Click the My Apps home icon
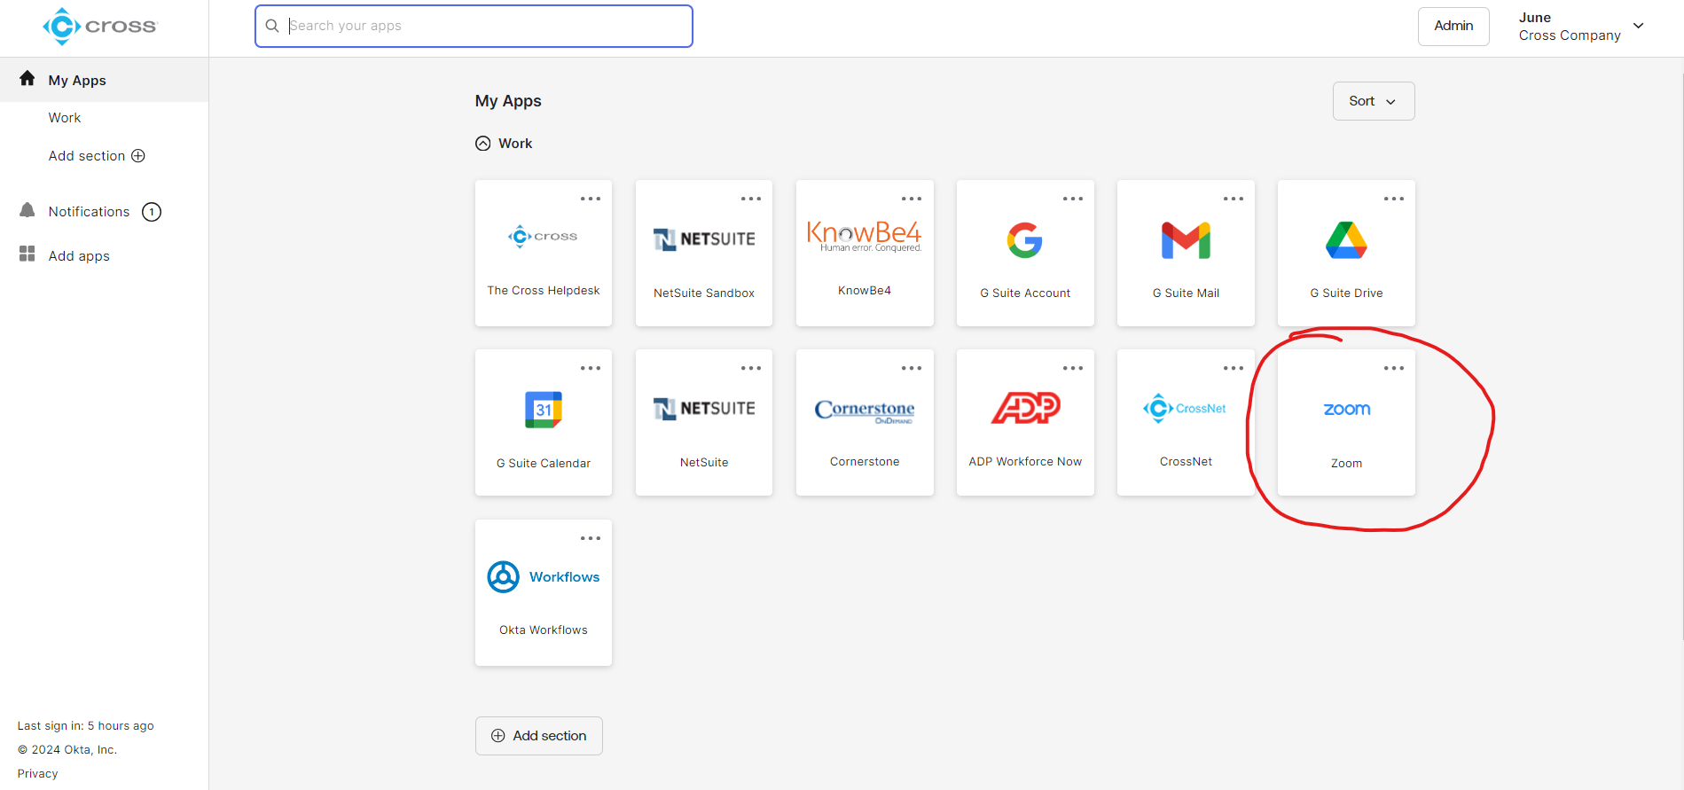The width and height of the screenshot is (1684, 790). click(x=27, y=79)
